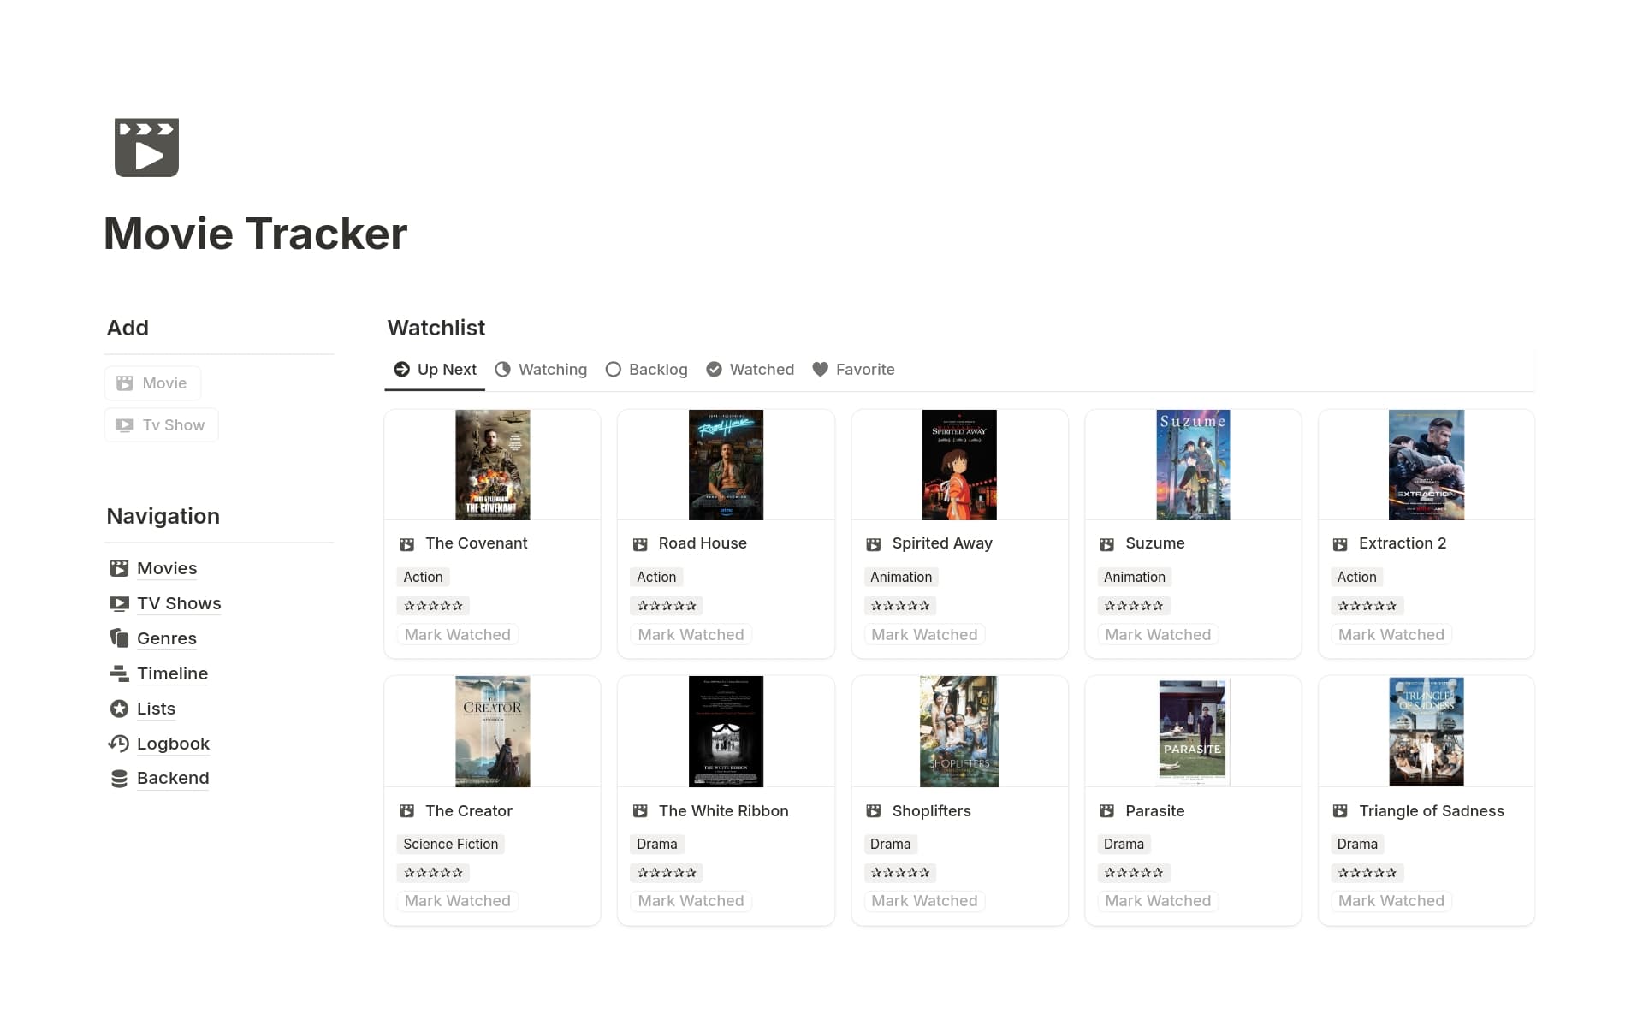Click the TV Shows icon in Navigation
This screenshot has height=1026, width=1643.
coord(119,603)
